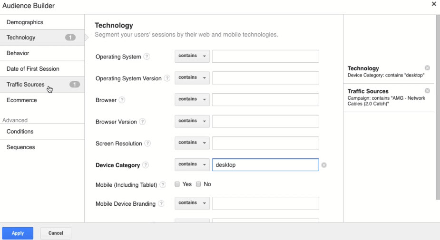440x240 pixels.
Task: Check No for Mobile (Including Tablet)
Action: 198,184
